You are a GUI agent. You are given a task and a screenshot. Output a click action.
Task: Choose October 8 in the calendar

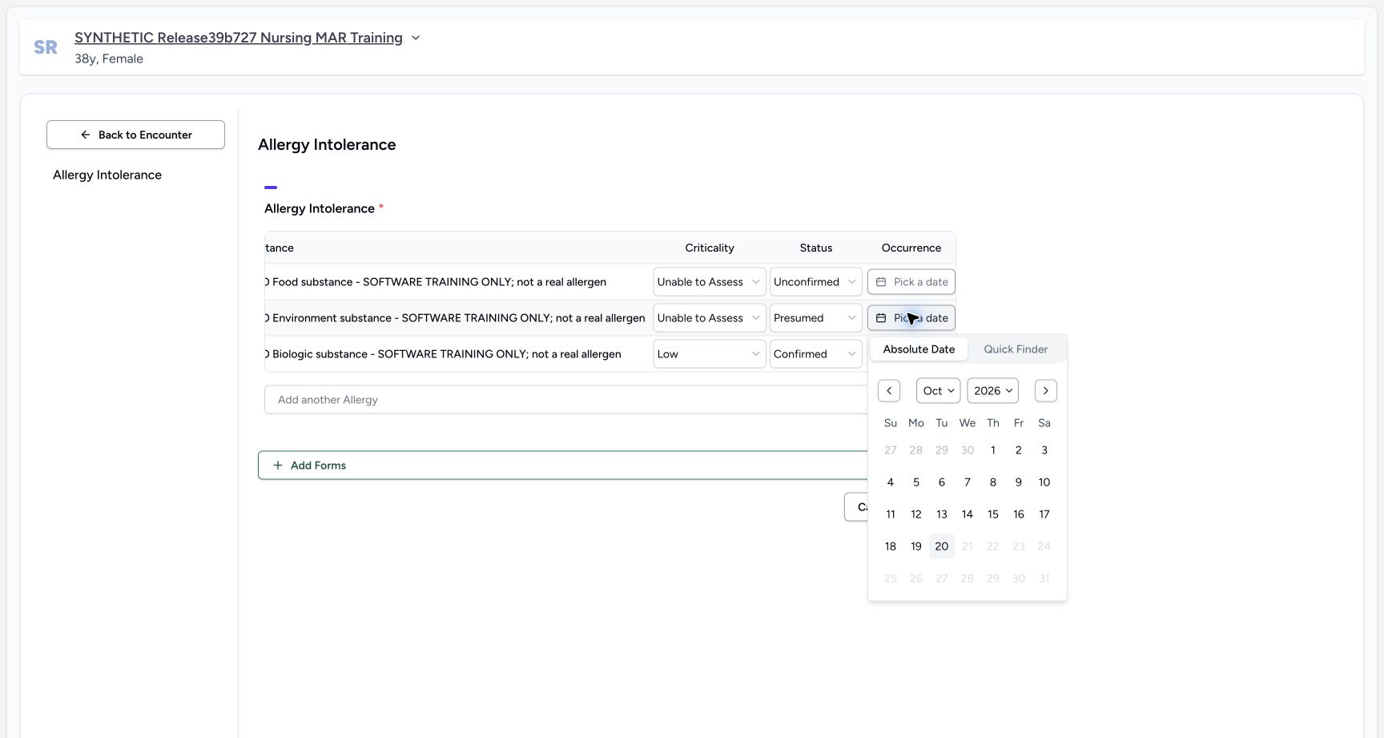click(x=993, y=482)
